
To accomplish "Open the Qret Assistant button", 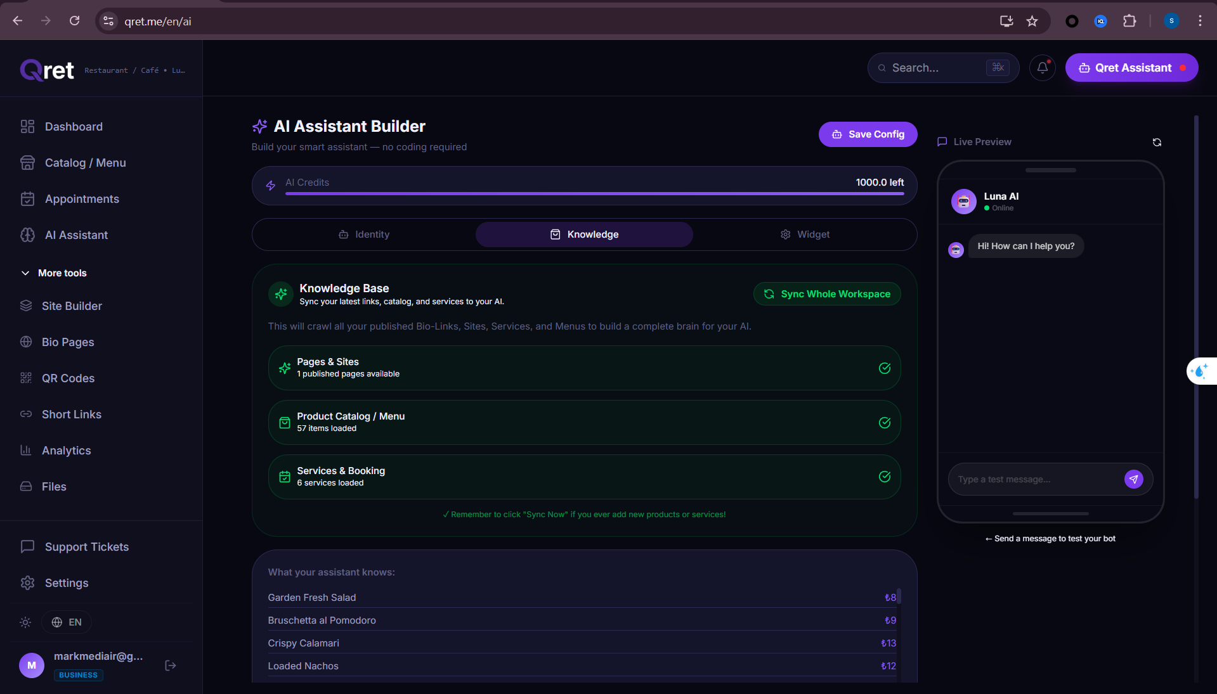I will coord(1131,68).
